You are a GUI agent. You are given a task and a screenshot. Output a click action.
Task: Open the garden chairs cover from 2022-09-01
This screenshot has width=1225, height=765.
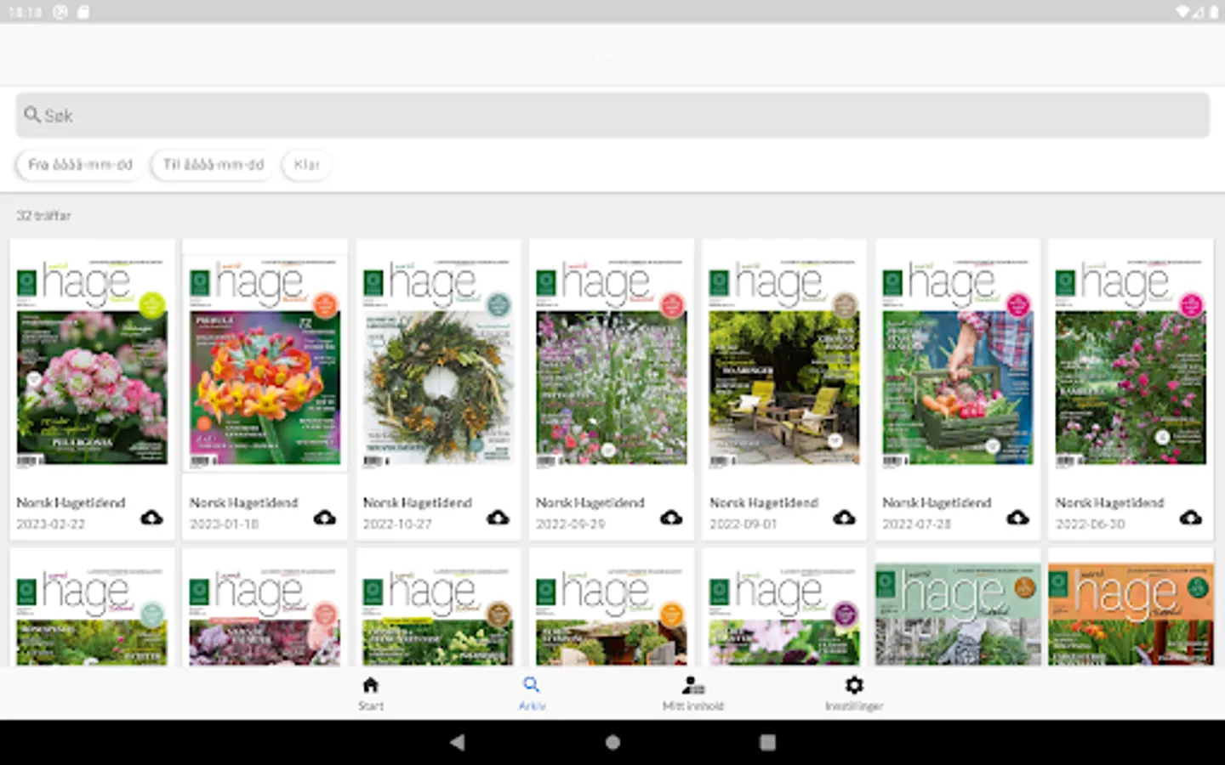pyautogui.click(x=784, y=362)
